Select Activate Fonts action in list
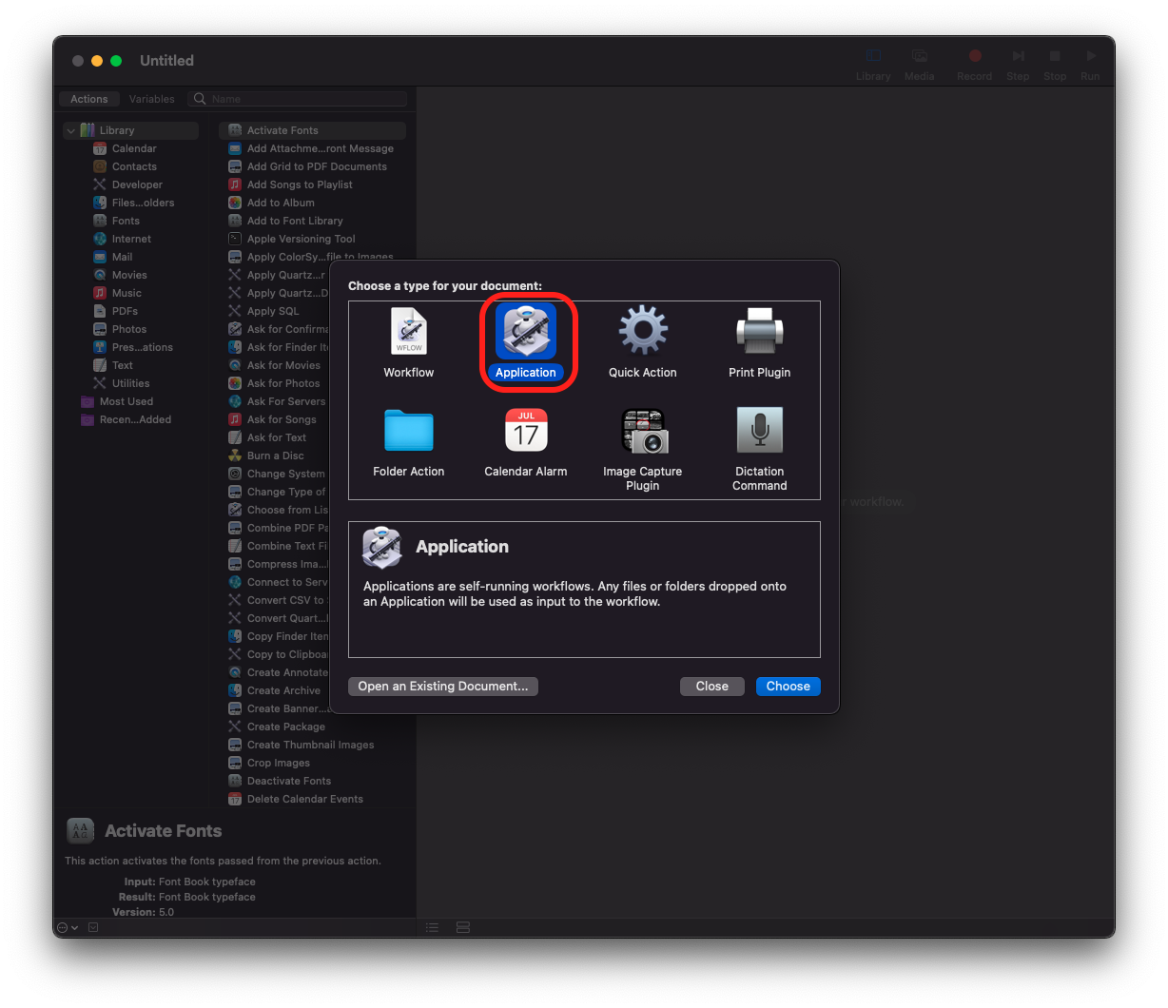 (x=312, y=130)
